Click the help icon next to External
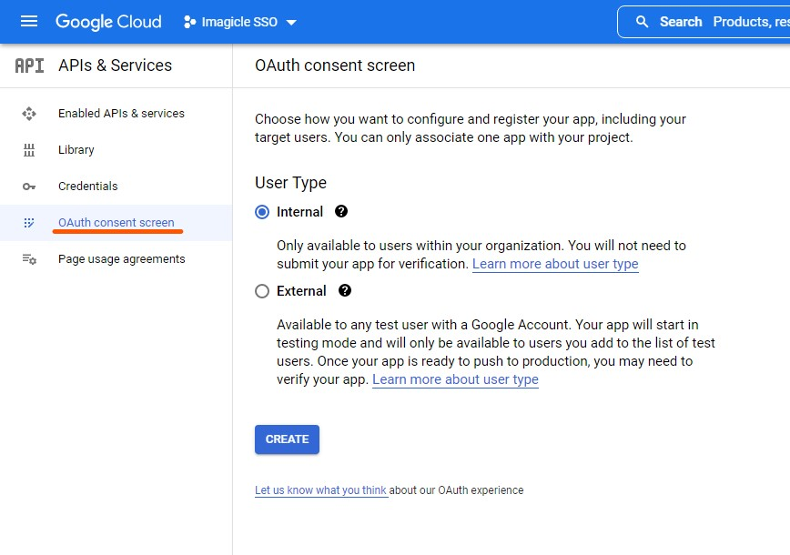The height and width of the screenshot is (555, 790). pos(345,291)
